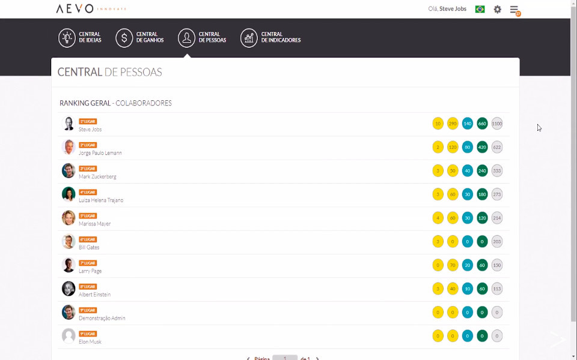577x360 pixels.
Task: Click Luiza Helena Trajano green 180 circle
Action: [x=482, y=194]
